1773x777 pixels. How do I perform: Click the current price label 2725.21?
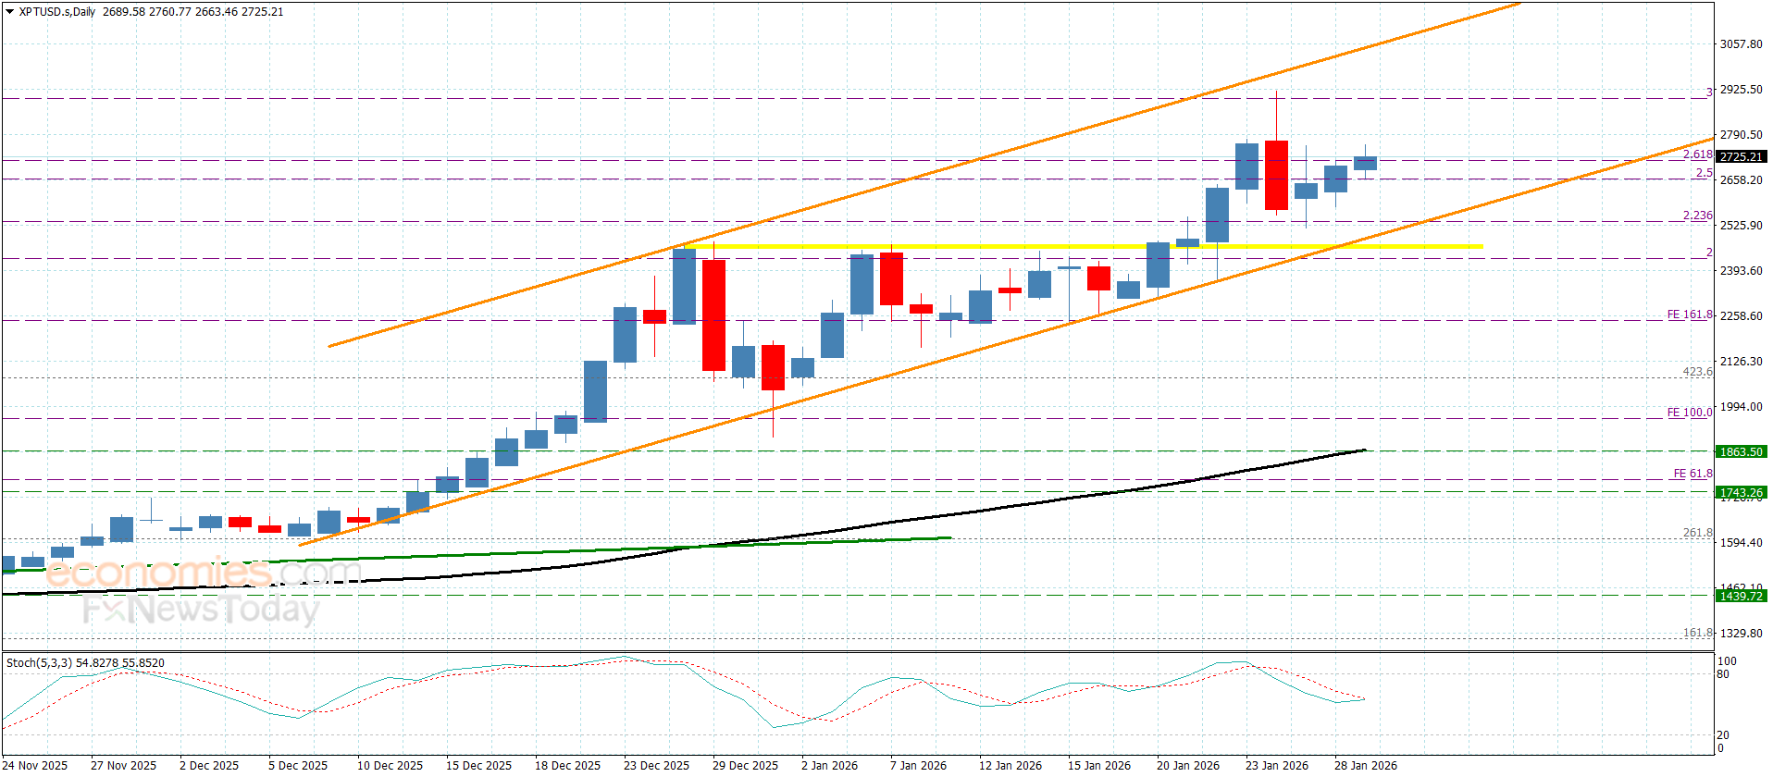[1741, 157]
